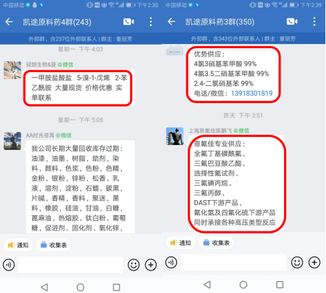Screen dimensions: 326x293
Task: Tap voice input icon in left chat
Action: [9, 265]
